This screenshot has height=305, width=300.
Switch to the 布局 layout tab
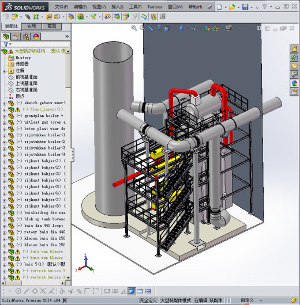pyautogui.click(x=32, y=26)
